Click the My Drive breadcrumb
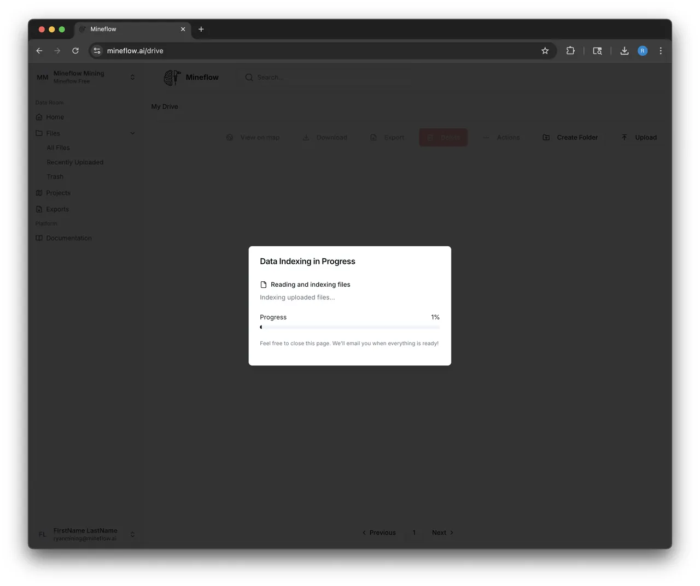Viewport: 700px width, 586px height. 165,106
